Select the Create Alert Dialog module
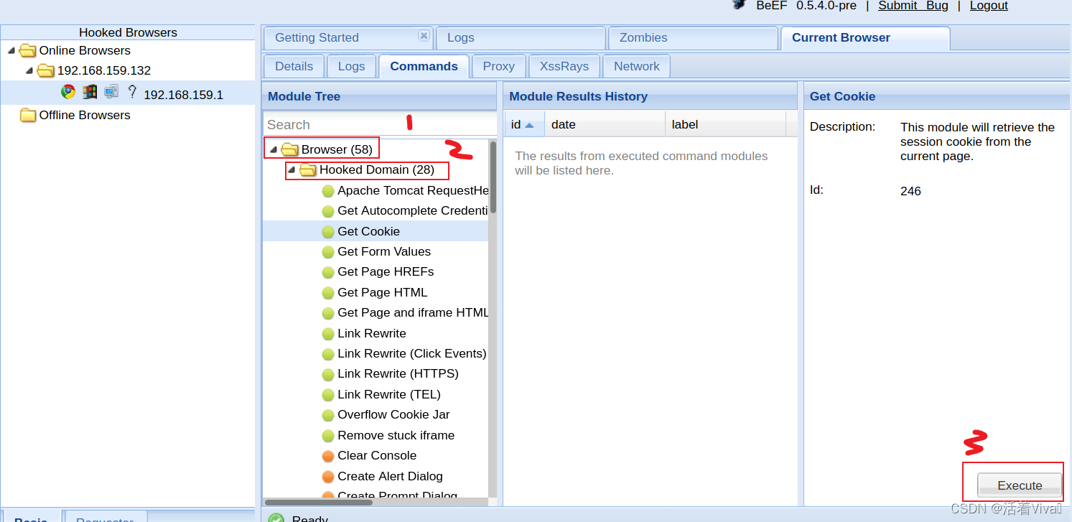Screen dimensions: 1072x522 point(390,476)
